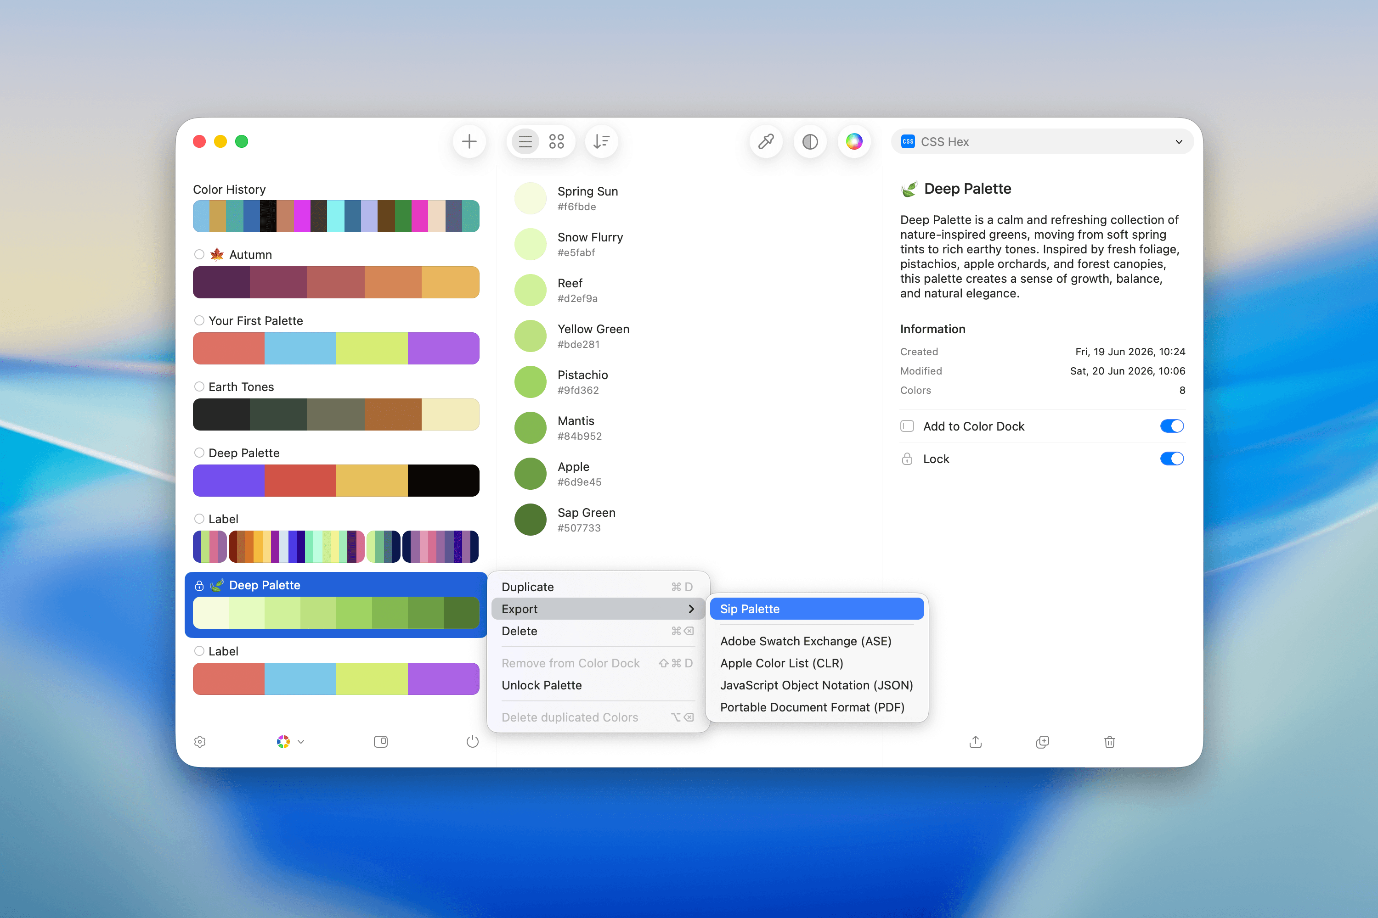Expand the chevron next to Sip wheel icon
The height and width of the screenshot is (918, 1378).
pos(301,742)
